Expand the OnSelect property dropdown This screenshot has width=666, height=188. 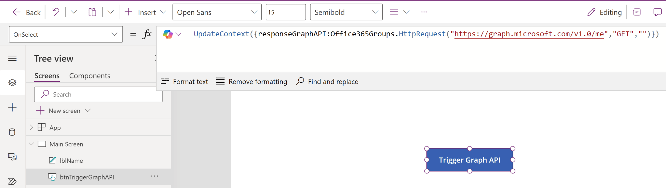coord(66,34)
